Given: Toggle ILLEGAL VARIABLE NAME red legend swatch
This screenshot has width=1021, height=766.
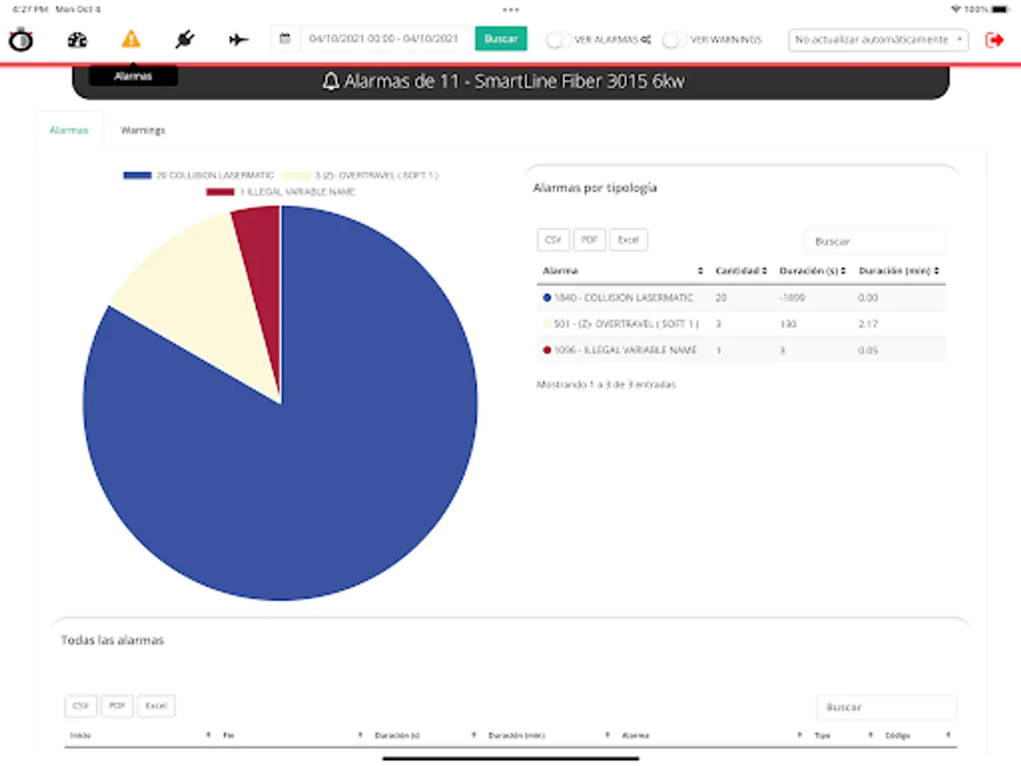Looking at the screenshot, I should click(220, 191).
